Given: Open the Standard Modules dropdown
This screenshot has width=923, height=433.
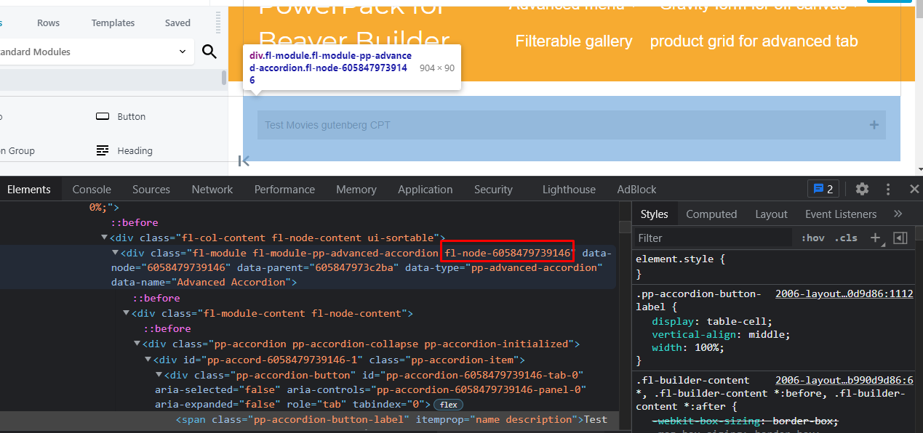Looking at the screenshot, I should (96, 52).
